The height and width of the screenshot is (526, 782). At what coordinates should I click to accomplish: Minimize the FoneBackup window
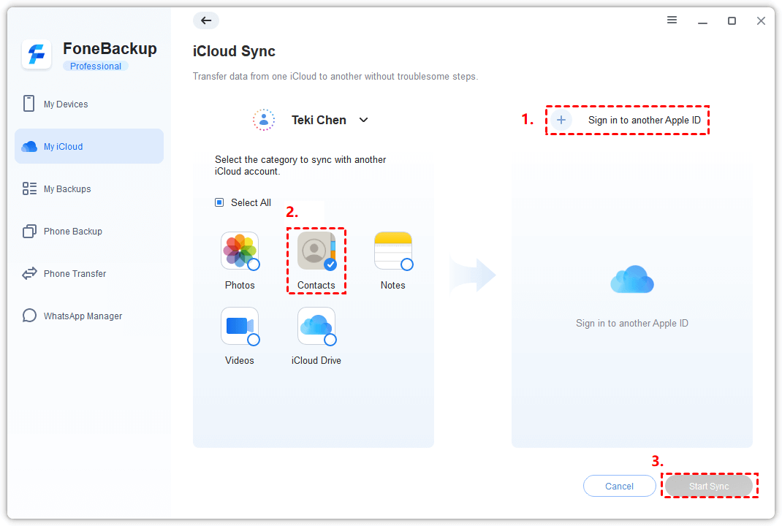[x=702, y=21]
